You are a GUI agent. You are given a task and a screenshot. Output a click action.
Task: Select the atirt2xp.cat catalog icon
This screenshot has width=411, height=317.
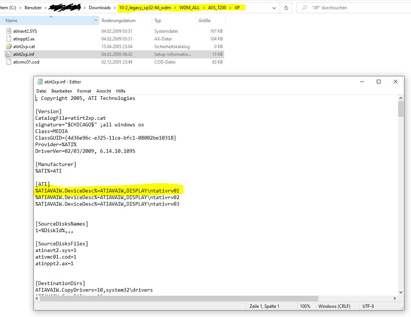coord(9,47)
